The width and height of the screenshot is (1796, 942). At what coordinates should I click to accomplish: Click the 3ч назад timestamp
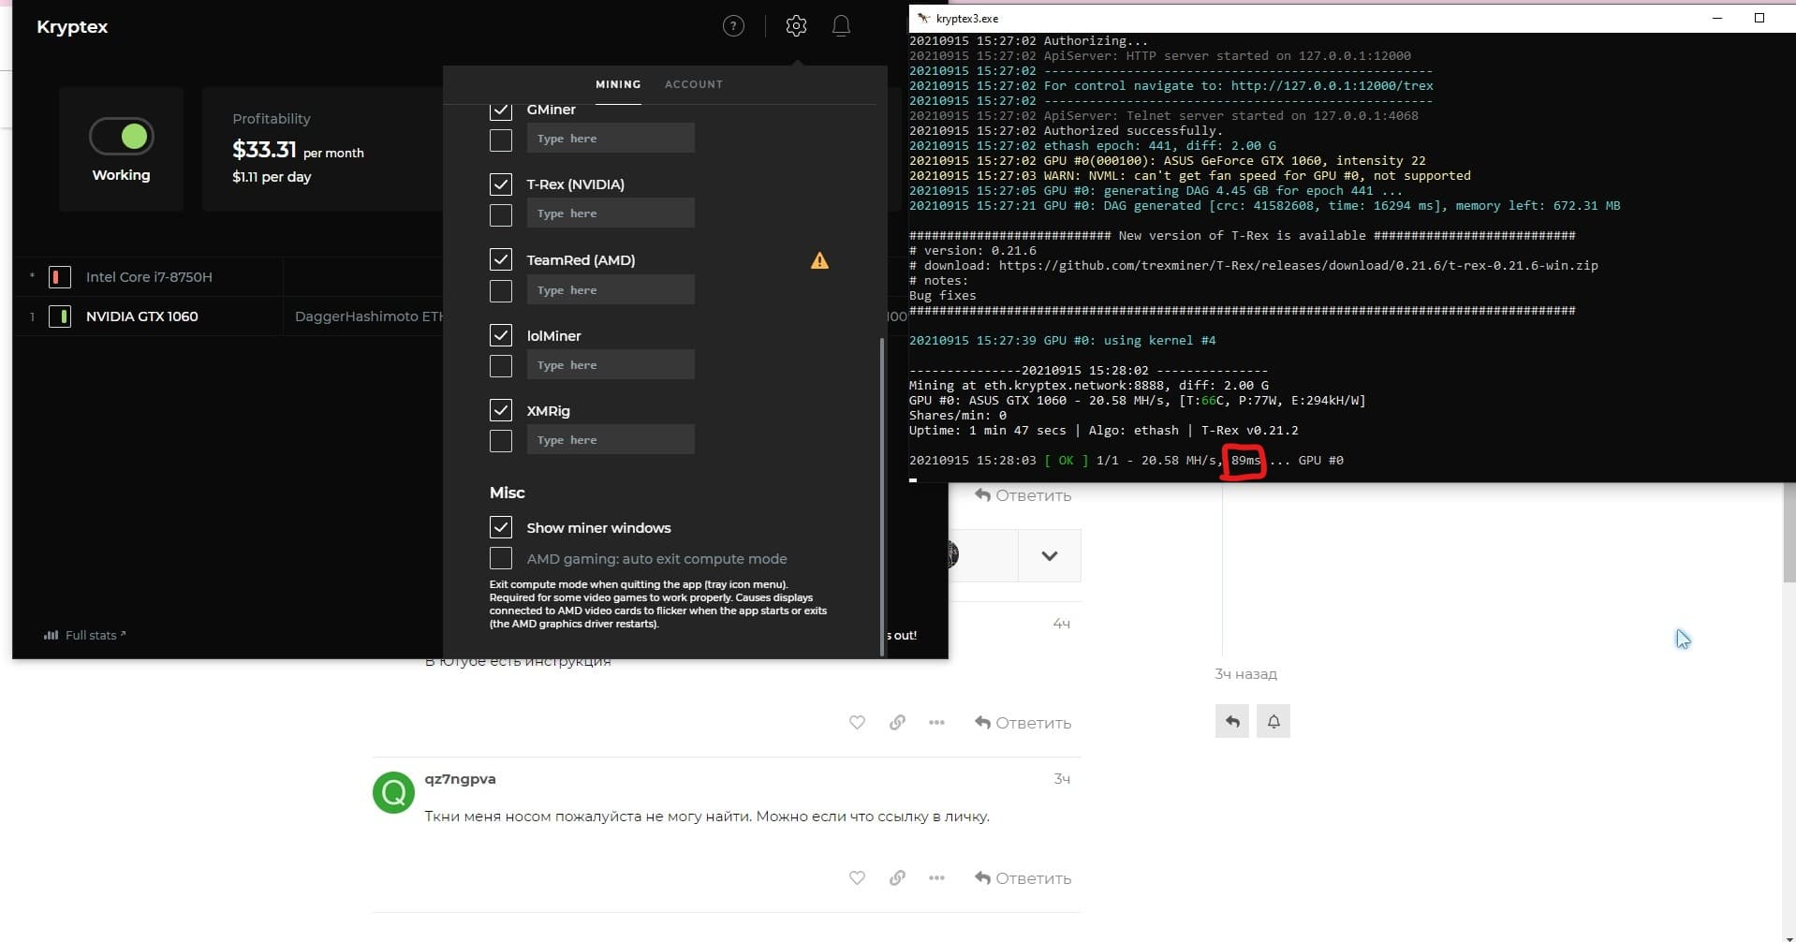[1245, 674]
